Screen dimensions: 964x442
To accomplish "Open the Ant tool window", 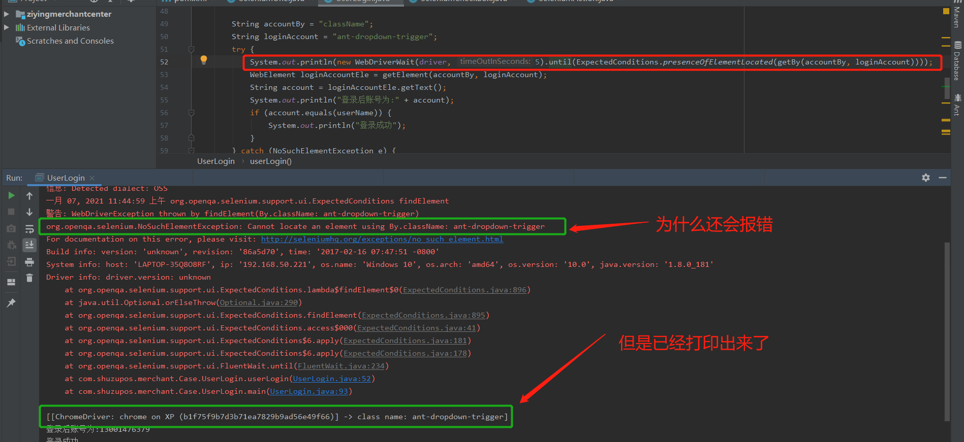I will (957, 105).
